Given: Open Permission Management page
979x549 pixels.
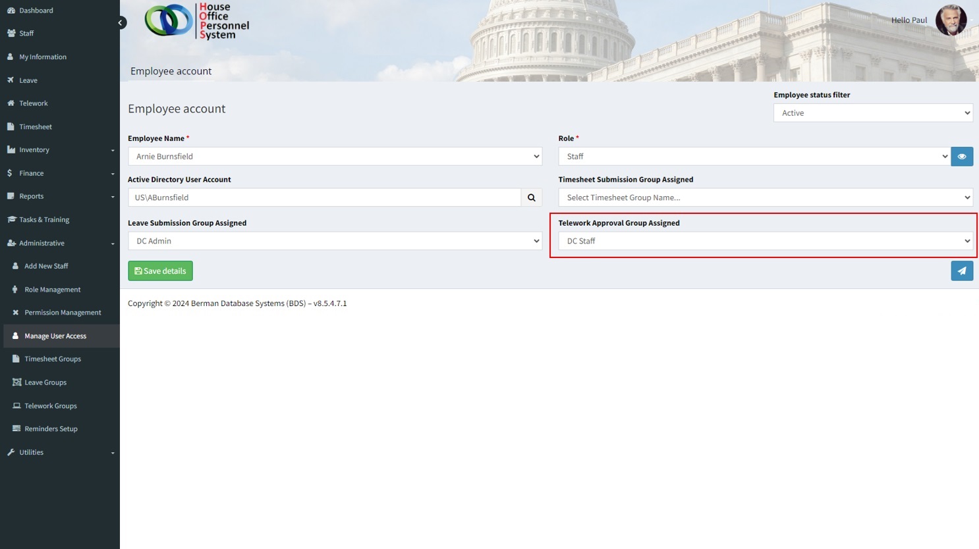Looking at the screenshot, I should (63, 313).
